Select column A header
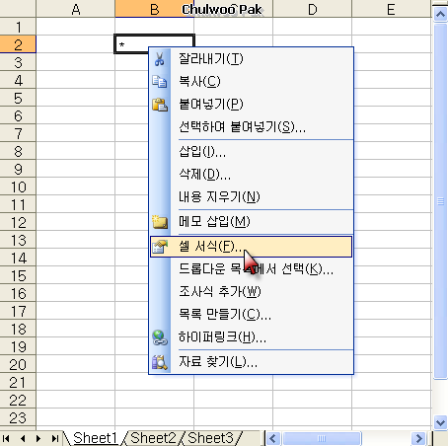 point(75,9)
